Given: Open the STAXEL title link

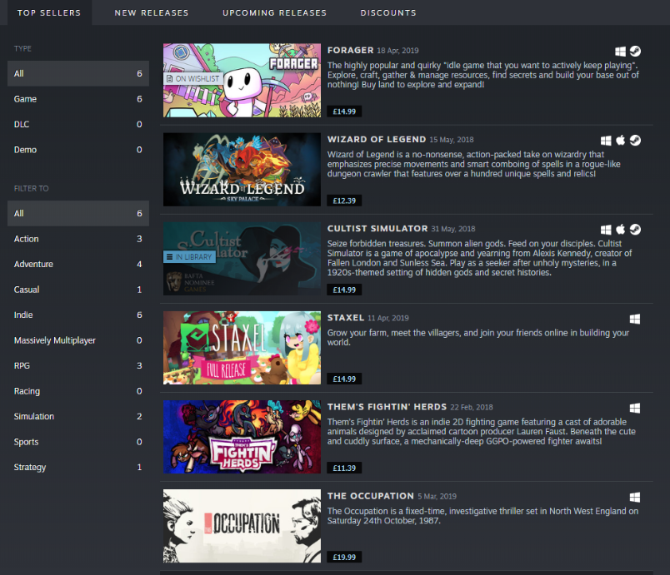Looking at the screenshot, I should [346, 318].
